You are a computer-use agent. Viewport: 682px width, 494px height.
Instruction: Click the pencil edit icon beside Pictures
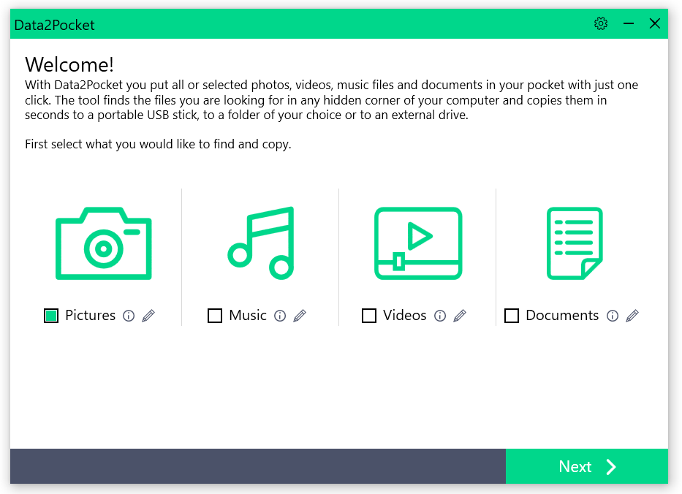[x=147, y=316]
